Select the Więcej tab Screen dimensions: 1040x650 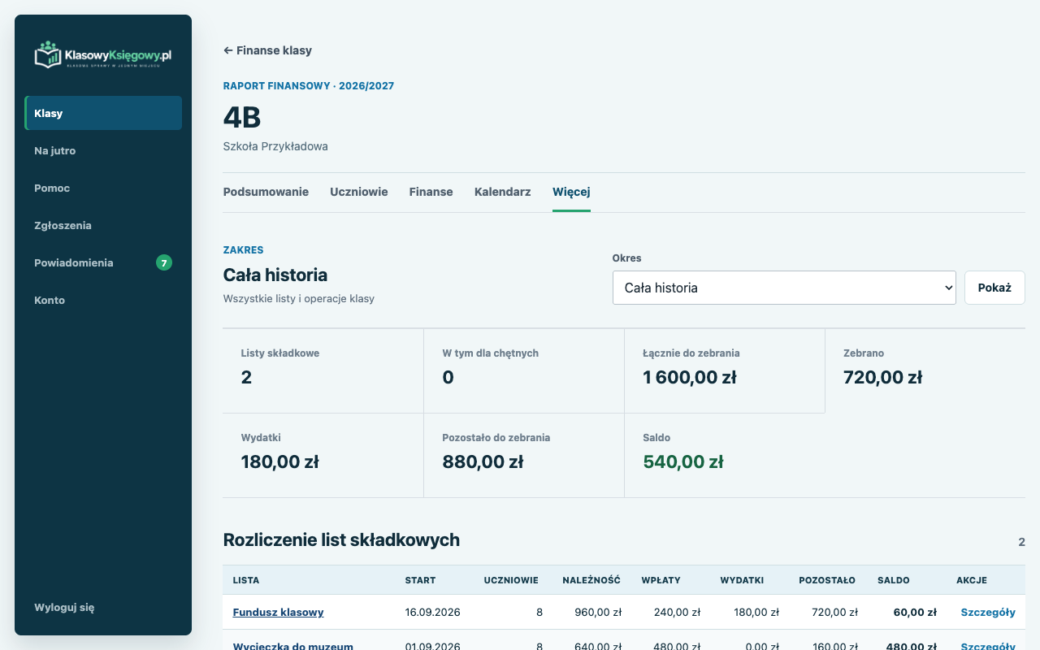pos(571,193)
